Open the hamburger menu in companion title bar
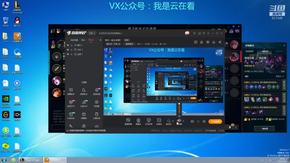 pyautogui.click(x=208, y=33)
